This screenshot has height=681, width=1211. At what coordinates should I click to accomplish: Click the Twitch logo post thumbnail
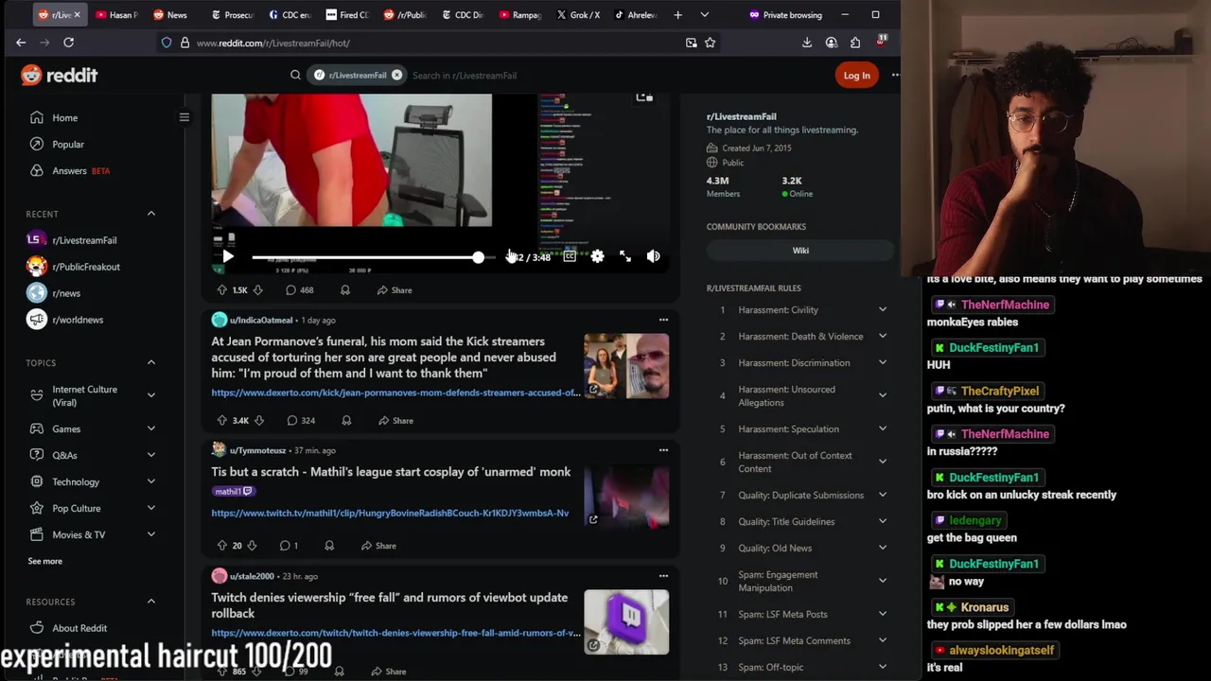(x=626, y=622)
